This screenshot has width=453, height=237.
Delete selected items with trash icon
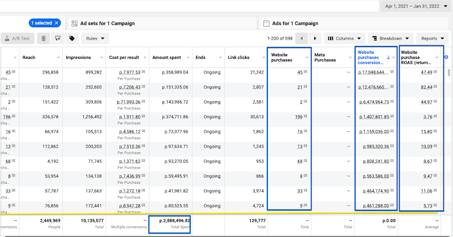(44, 38)
